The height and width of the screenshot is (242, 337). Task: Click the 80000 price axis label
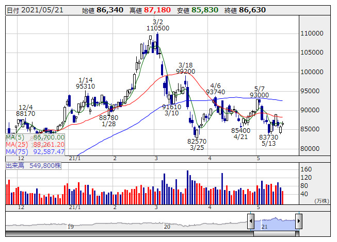tap(310, 148)
